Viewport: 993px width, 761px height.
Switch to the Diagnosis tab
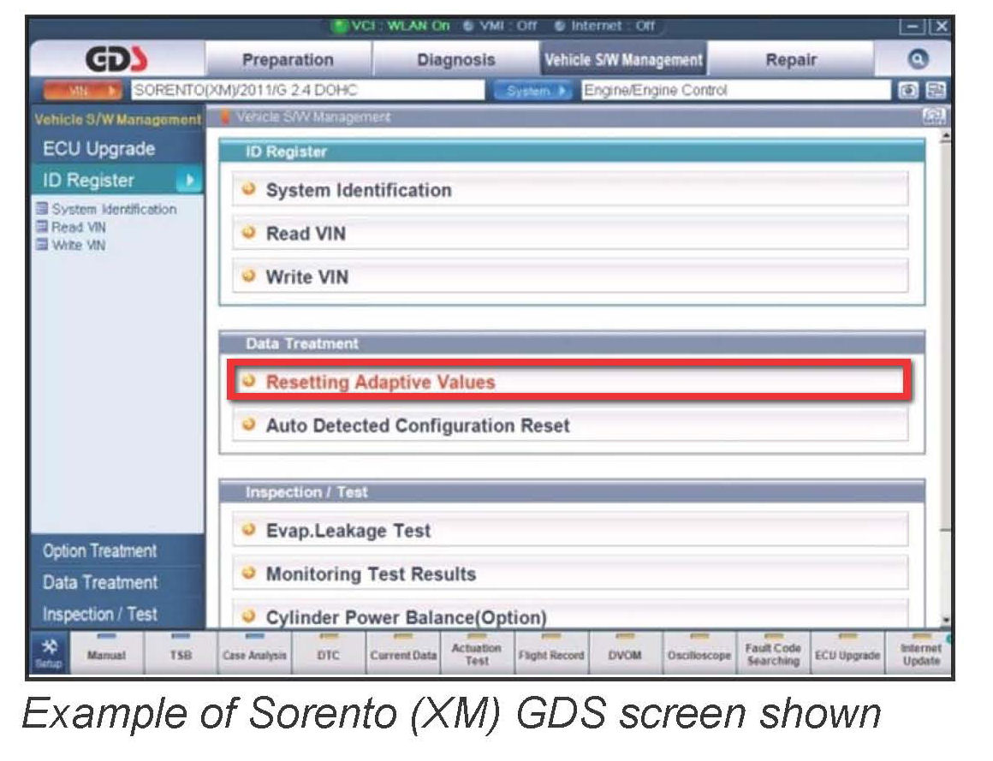pyautogui.click(x=455, y=60)
